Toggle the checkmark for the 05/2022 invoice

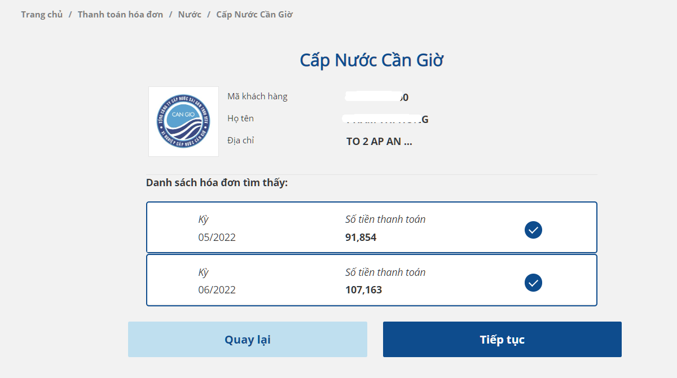point(533,230)
